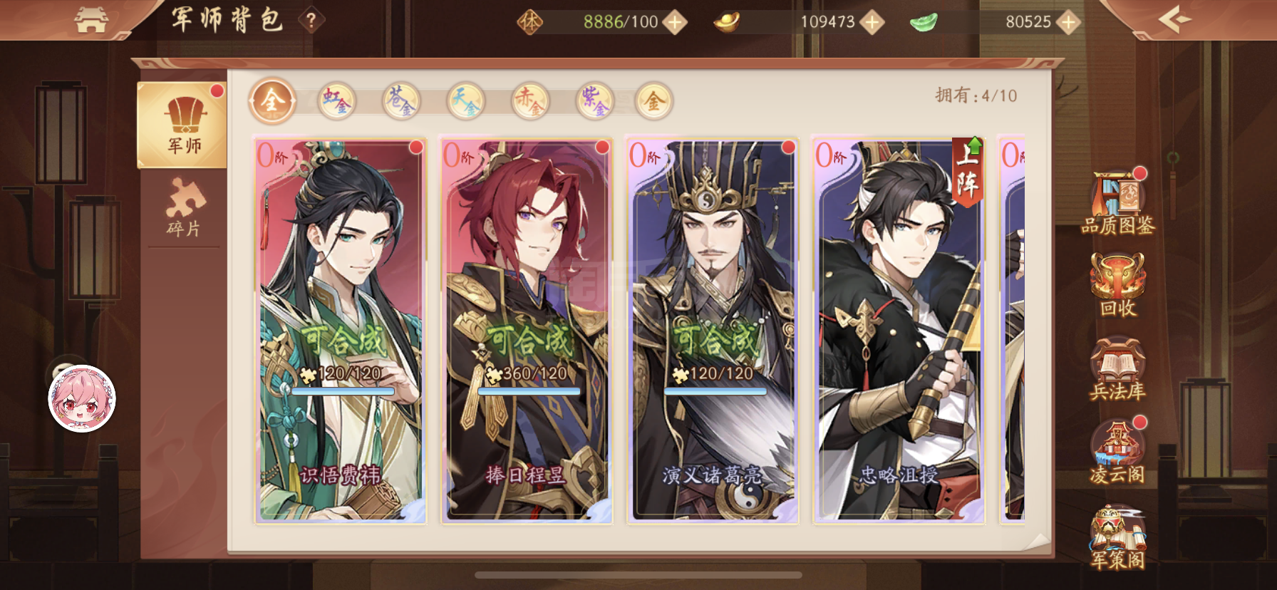Image resolution: width=1277 pixels, height=590 pixels.
Task: Open the 兵法库 strategy library icon
Action: [1117, 369]
